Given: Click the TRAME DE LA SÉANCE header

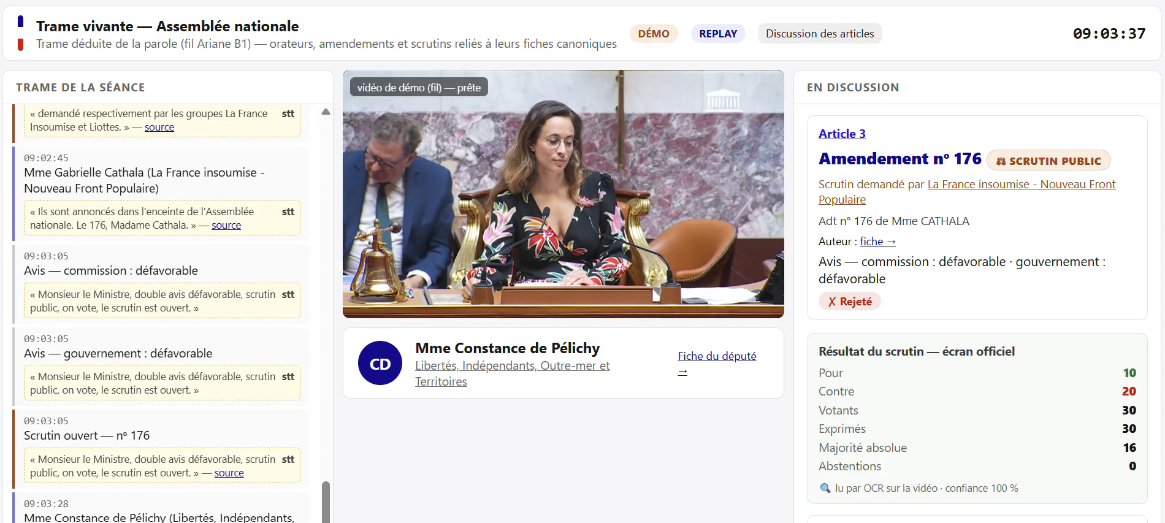Looking at the screenshot, I should [80, 88].
